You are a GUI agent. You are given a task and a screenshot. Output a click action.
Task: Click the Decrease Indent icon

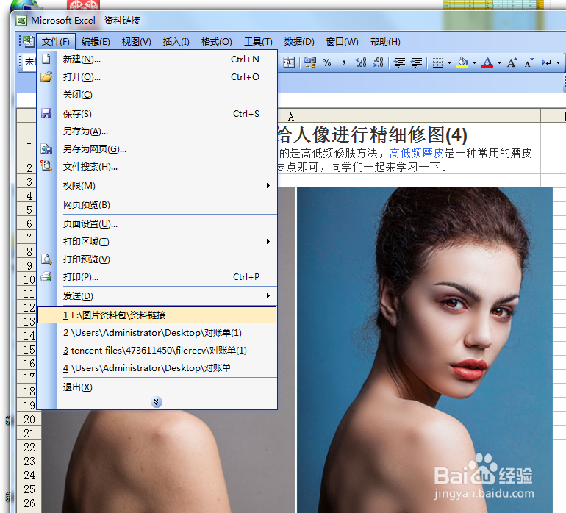pos(399,62)
